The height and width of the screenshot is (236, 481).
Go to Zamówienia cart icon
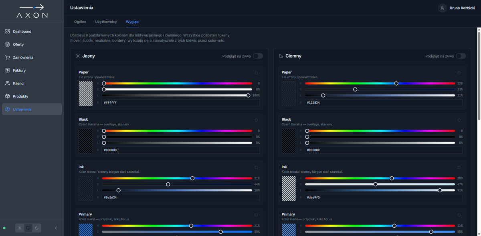click(x=8, y=57)
